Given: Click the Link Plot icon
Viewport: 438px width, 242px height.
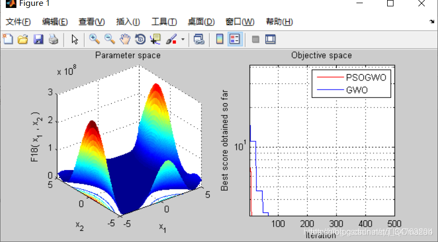Looking at the screenshot, I should [x=199, y=39].
